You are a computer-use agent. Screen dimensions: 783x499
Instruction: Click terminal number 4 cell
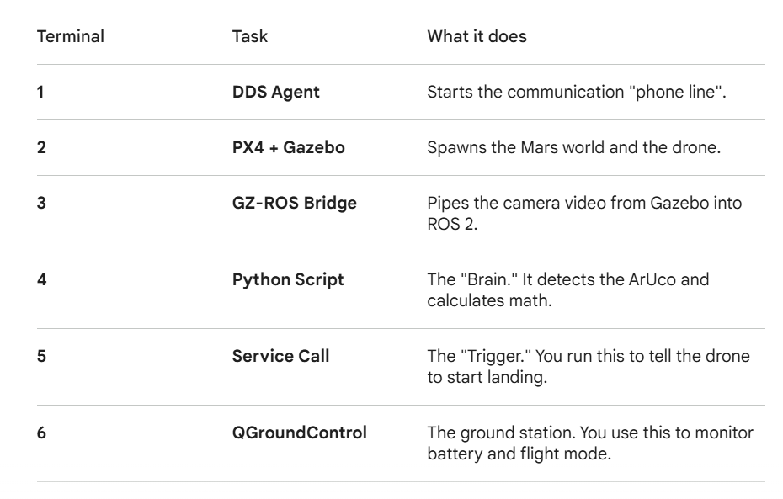(42, 280)
